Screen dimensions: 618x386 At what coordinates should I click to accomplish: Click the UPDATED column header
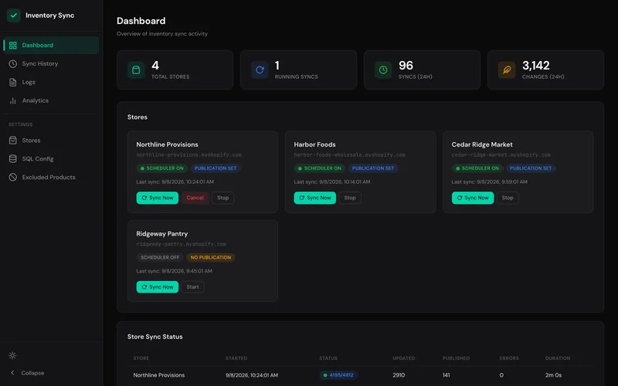click(x=403, y=358)
